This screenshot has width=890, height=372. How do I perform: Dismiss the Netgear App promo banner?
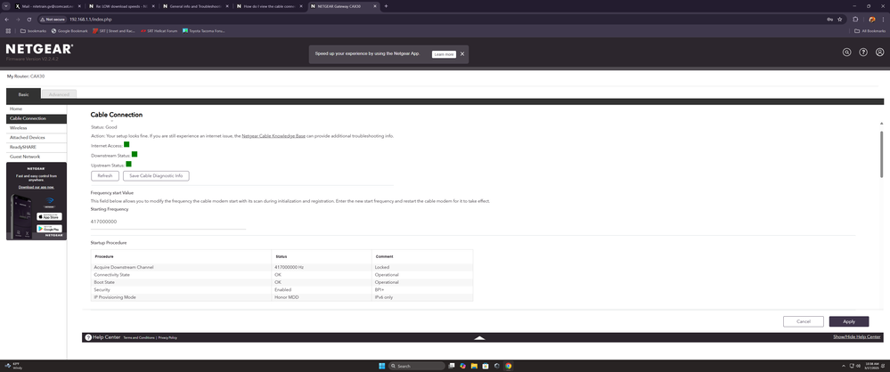coord(461,54)
